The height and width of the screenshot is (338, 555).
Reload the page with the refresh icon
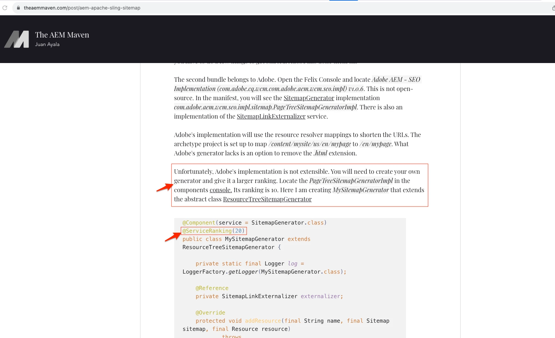(5, 8)
